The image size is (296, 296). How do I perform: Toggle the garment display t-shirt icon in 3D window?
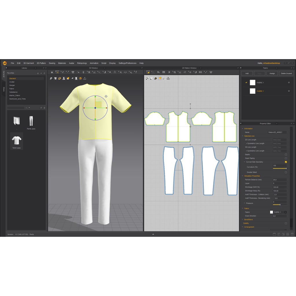(55, 78)
